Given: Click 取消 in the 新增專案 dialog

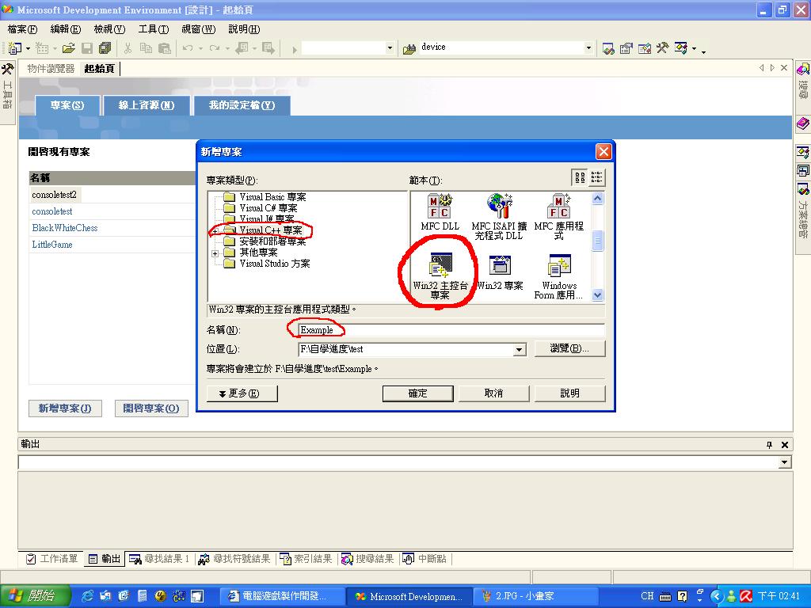Looking at the screenshot, I should (493, 393).
